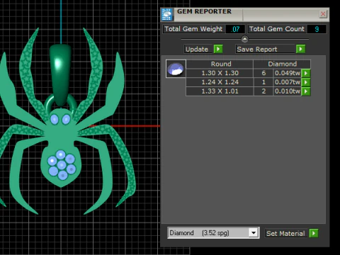Click the Total Gem Count value 9
The height and width of the screenshot is (255, 340).
317,29
